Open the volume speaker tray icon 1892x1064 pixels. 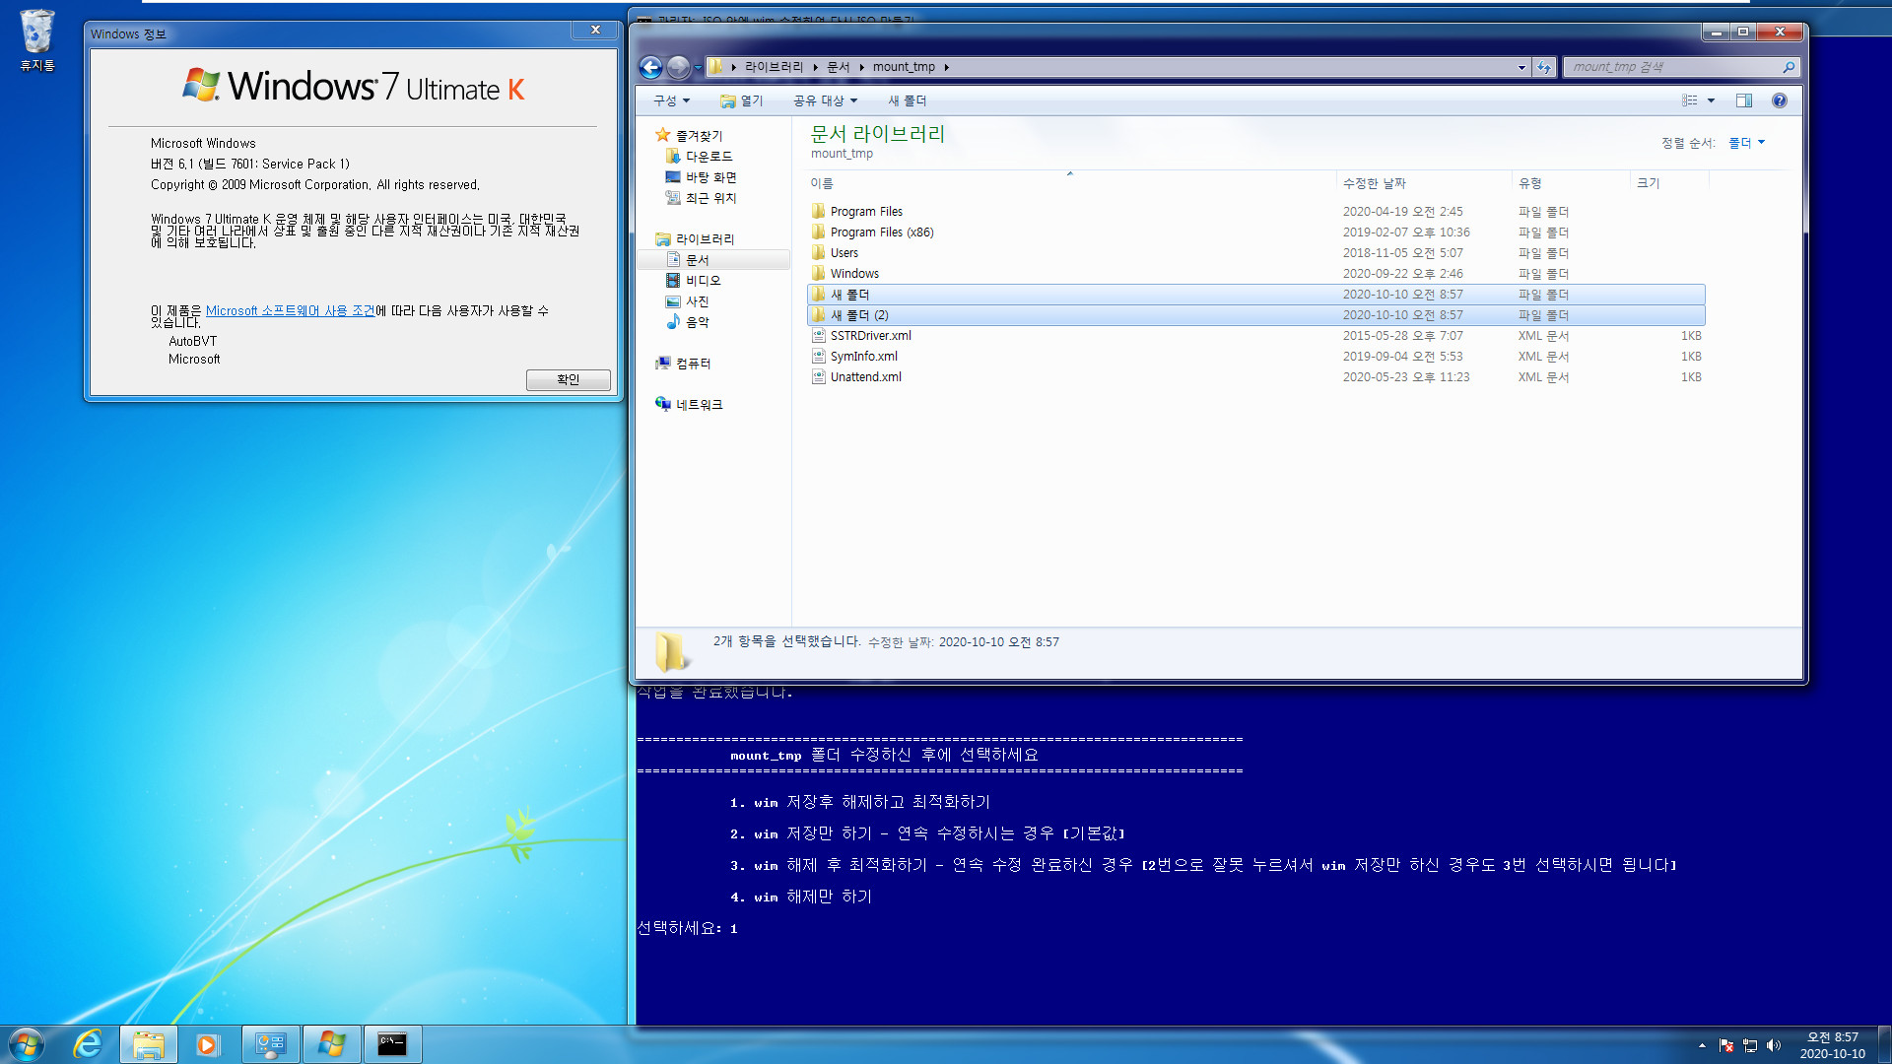tap(1774, 1045)
